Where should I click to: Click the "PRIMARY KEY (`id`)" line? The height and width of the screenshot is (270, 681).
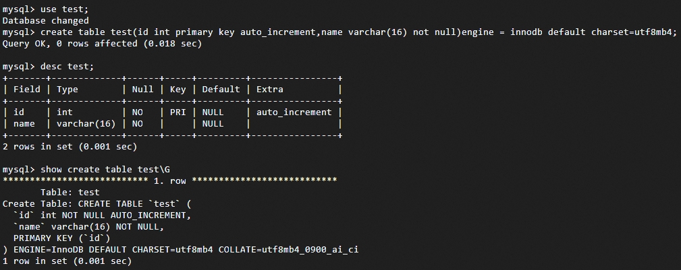pyautogui.click(x=61, y=238)
